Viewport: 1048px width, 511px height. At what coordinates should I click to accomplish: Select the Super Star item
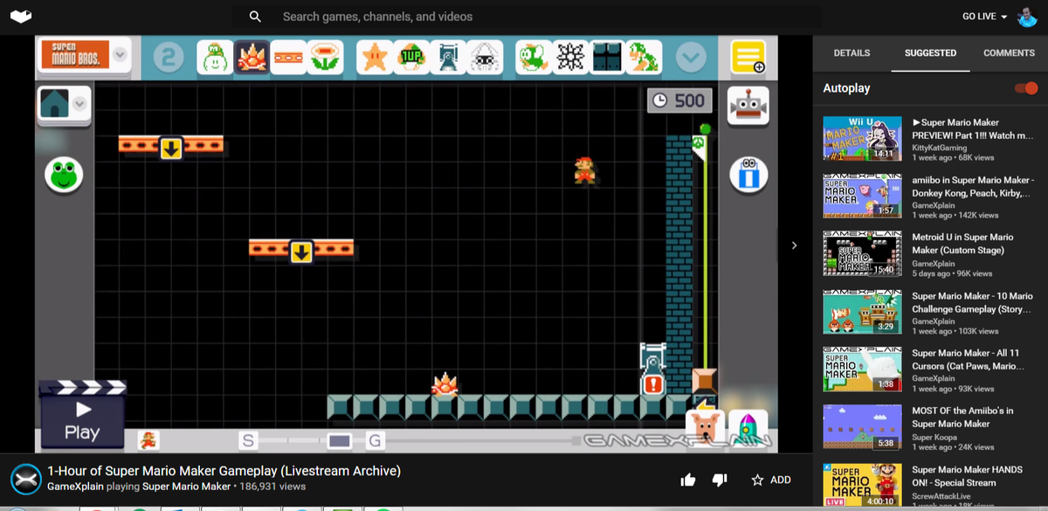[373, 58]
